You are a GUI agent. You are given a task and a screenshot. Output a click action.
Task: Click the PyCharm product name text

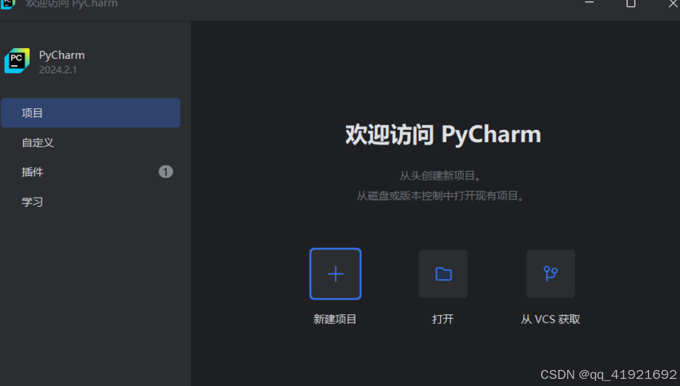point(61,56)
